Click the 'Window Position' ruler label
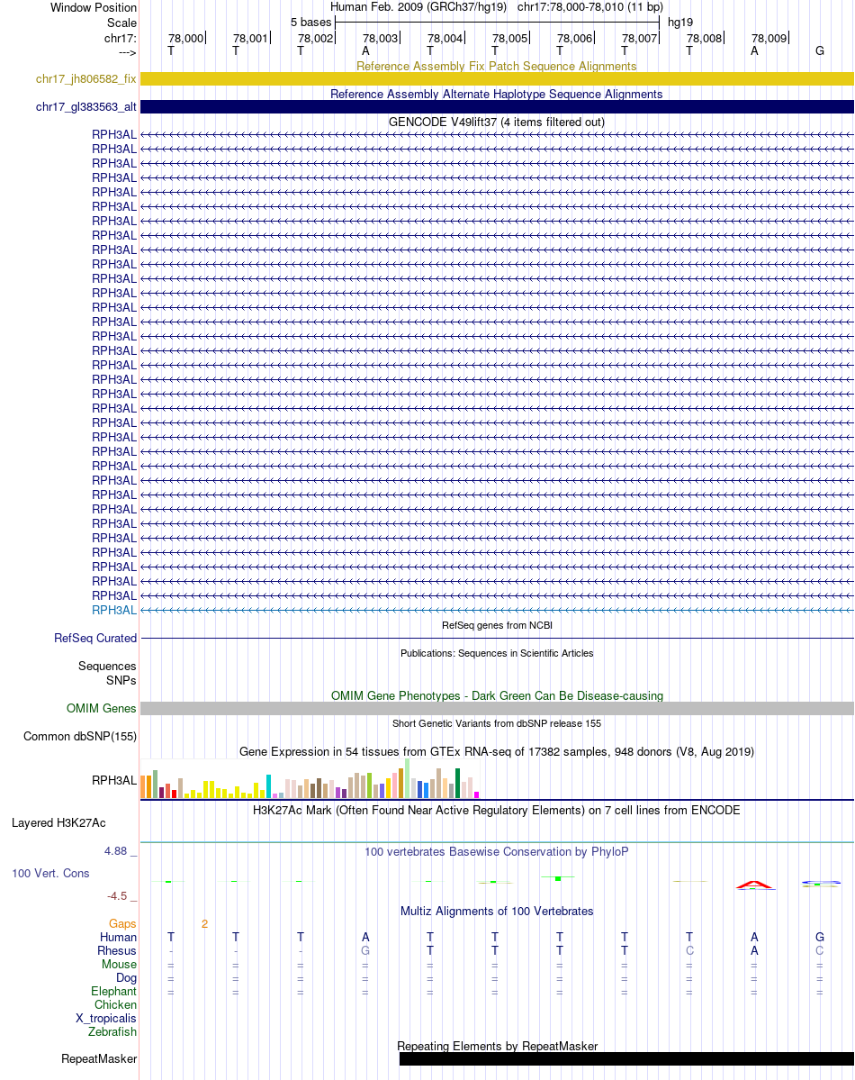855x1080 pixels. tap(94, 7)
